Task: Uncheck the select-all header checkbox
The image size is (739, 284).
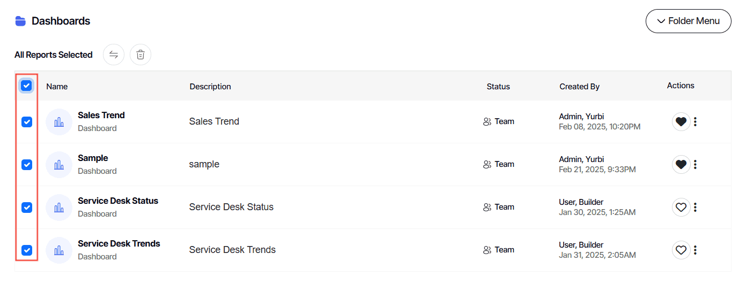Action: pyautogui.click(x=26, y=86)
